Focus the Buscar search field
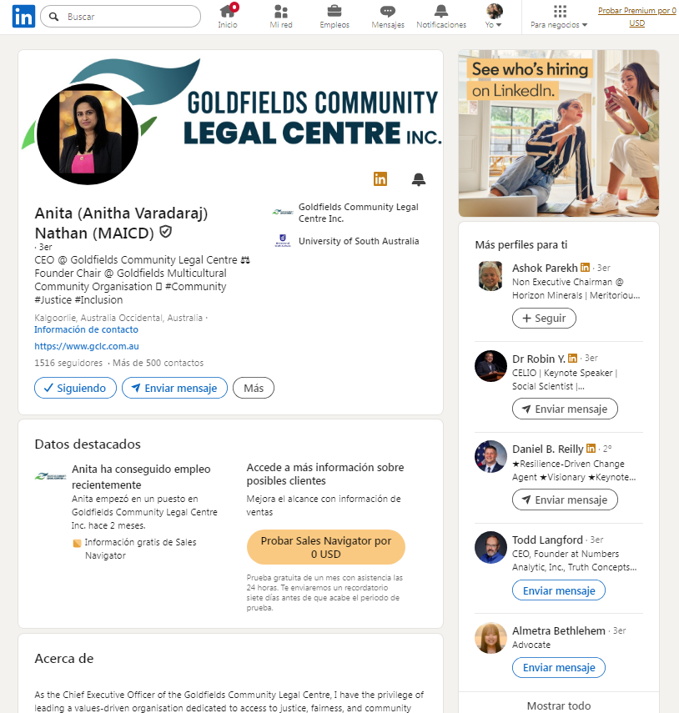The image size is (679, 713). click(120, 17)
